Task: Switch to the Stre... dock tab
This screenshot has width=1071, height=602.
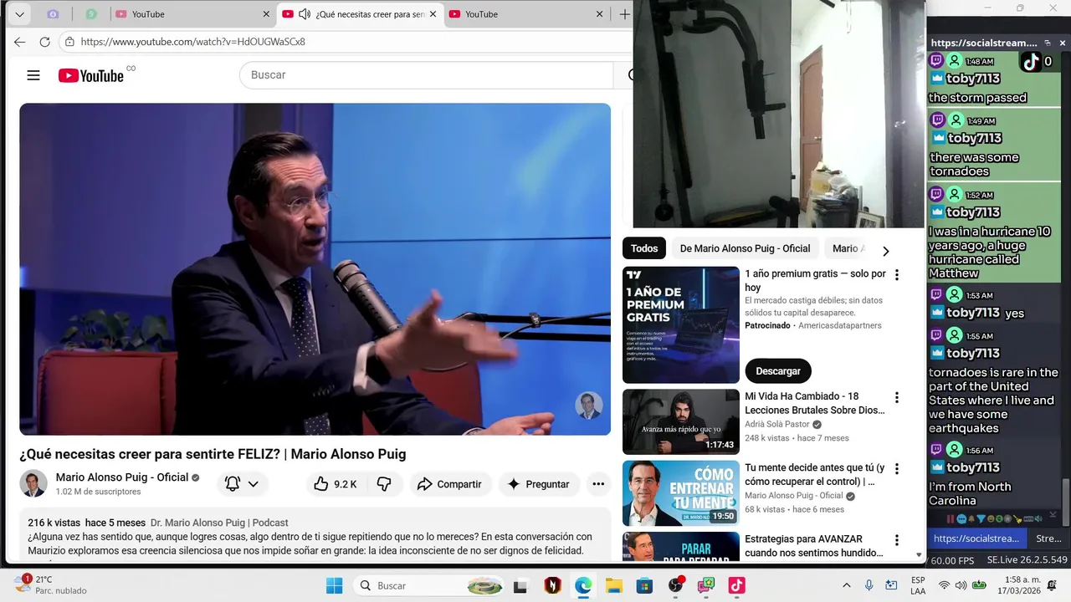Action: (1048, 538)
